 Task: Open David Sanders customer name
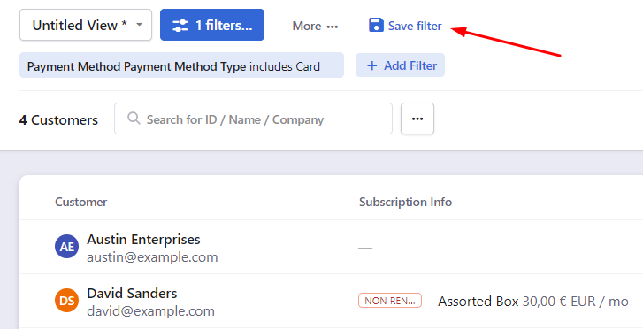point(132,294)
